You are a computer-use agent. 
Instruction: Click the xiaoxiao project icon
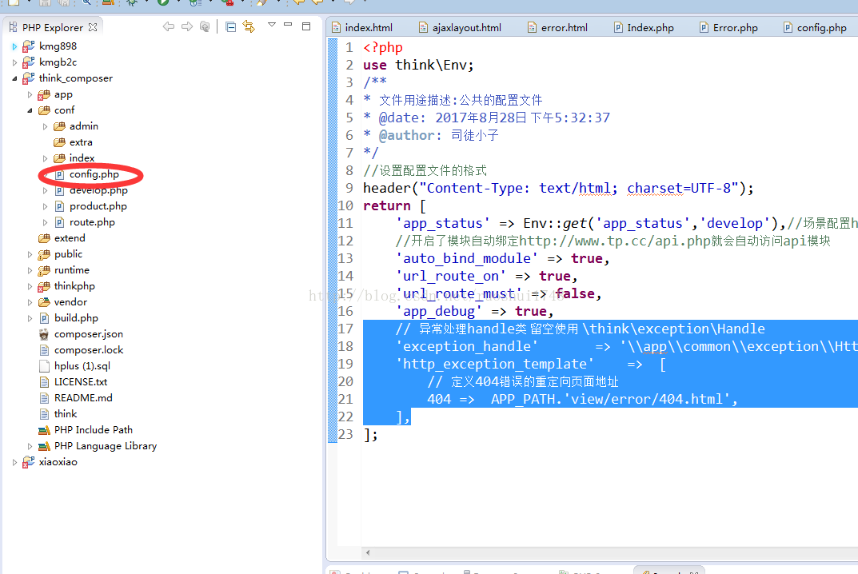[29, 462]
